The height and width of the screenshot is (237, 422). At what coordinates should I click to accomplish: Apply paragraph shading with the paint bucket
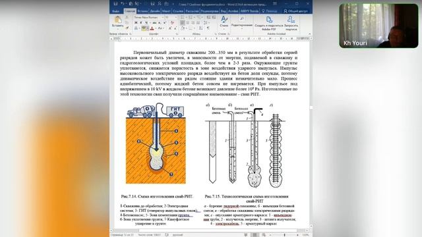tap(183, 28)
